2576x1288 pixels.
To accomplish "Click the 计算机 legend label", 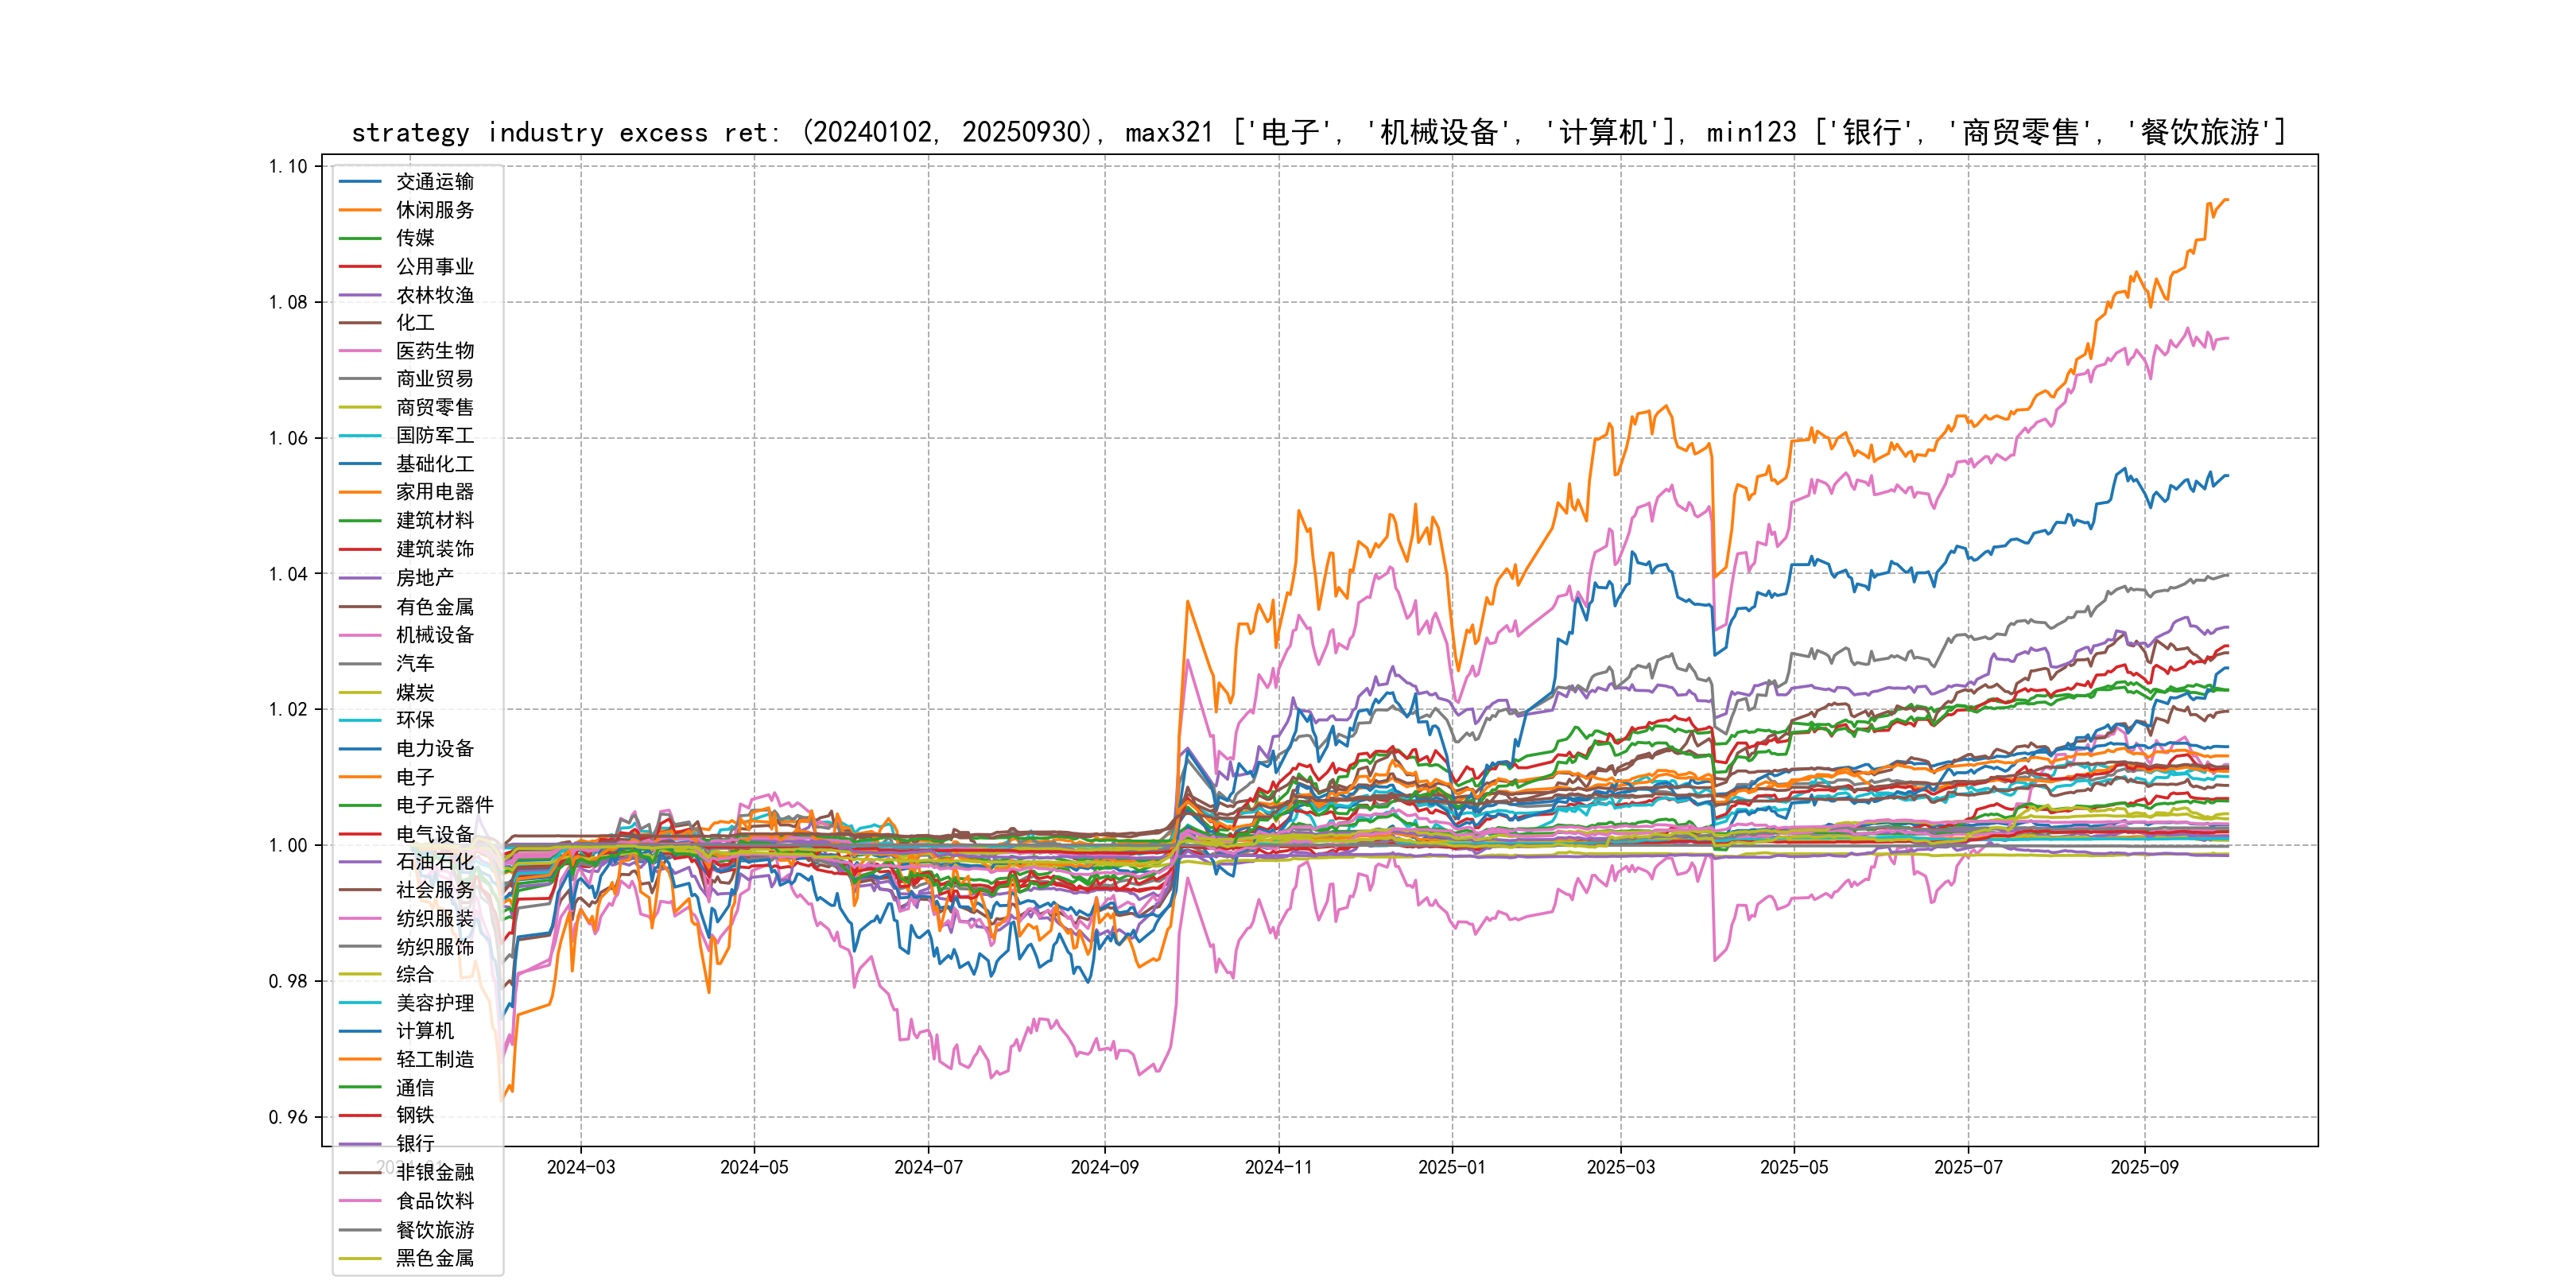I will [x=424, y=1031].
